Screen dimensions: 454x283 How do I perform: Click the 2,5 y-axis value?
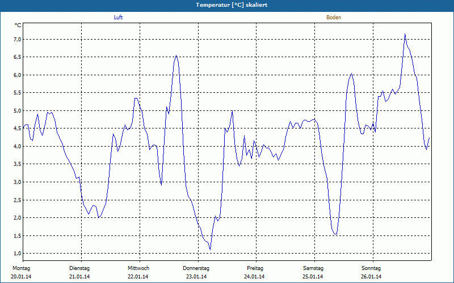(x=18, y=200)
